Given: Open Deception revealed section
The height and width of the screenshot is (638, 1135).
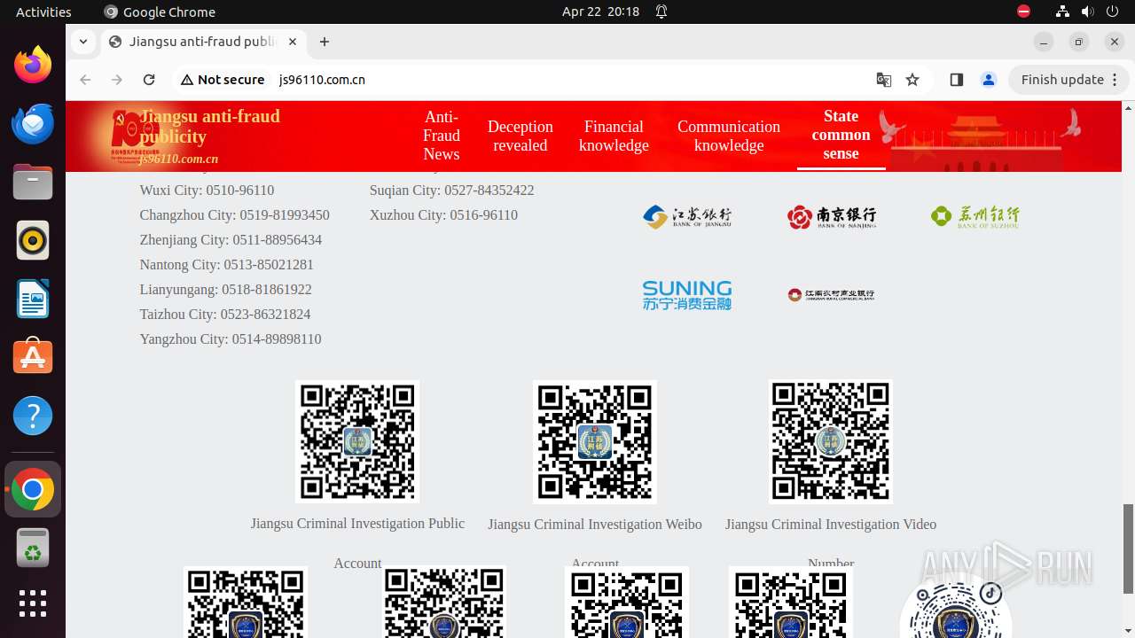Looking at the screenshot, I should click(x=520, y=136).
